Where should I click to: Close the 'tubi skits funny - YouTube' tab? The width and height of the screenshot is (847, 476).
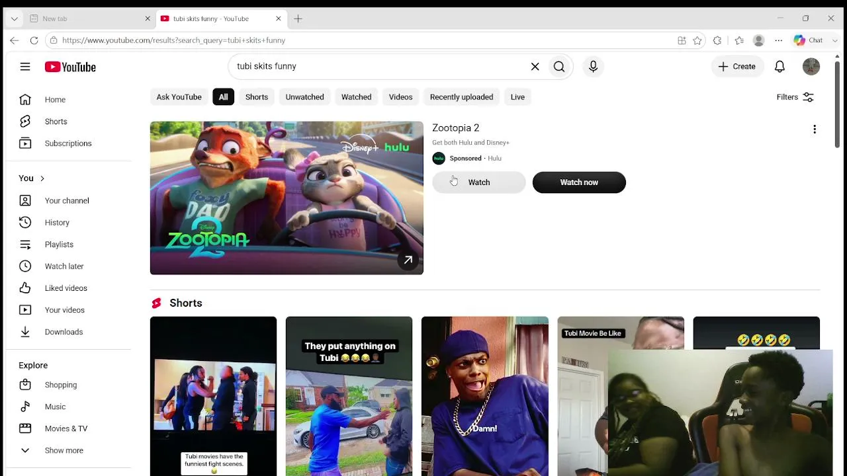click(279, 19)
